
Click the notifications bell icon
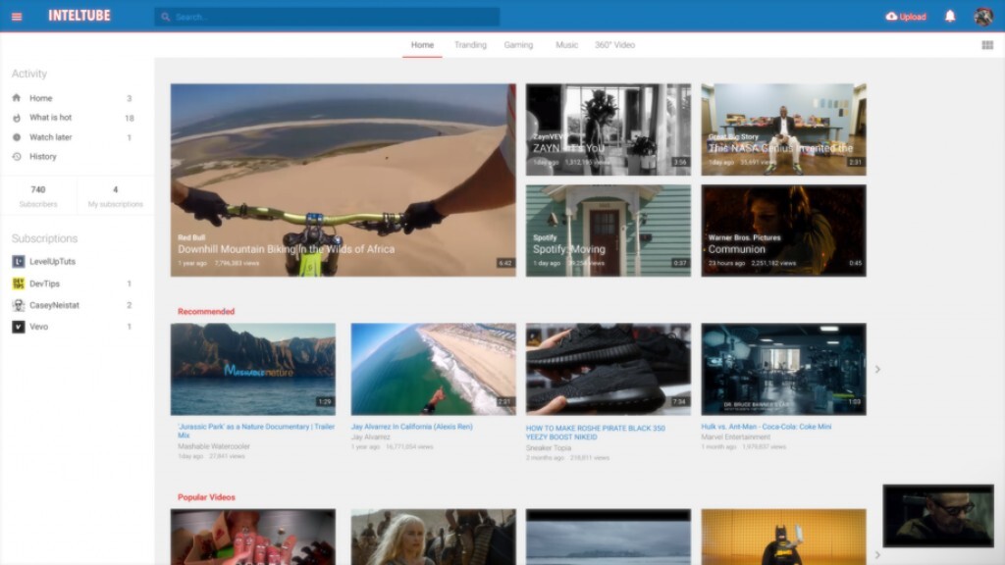(x=950, y=17)
